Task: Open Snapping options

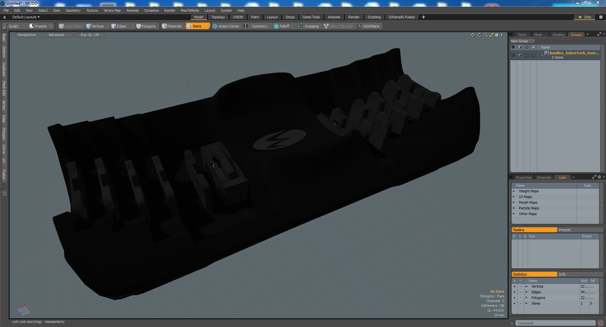Action: click(x=309, y=26)
